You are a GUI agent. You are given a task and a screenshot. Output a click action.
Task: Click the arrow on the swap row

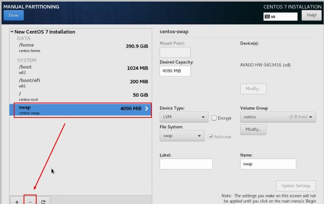[x=147, y=108]
